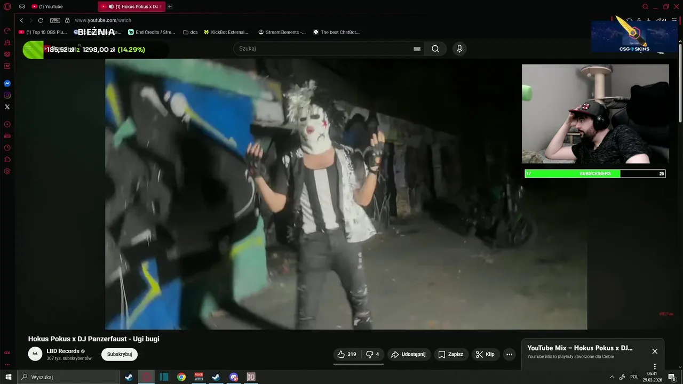
Task: Open the Windows Start menu
Action: [8, 377]
